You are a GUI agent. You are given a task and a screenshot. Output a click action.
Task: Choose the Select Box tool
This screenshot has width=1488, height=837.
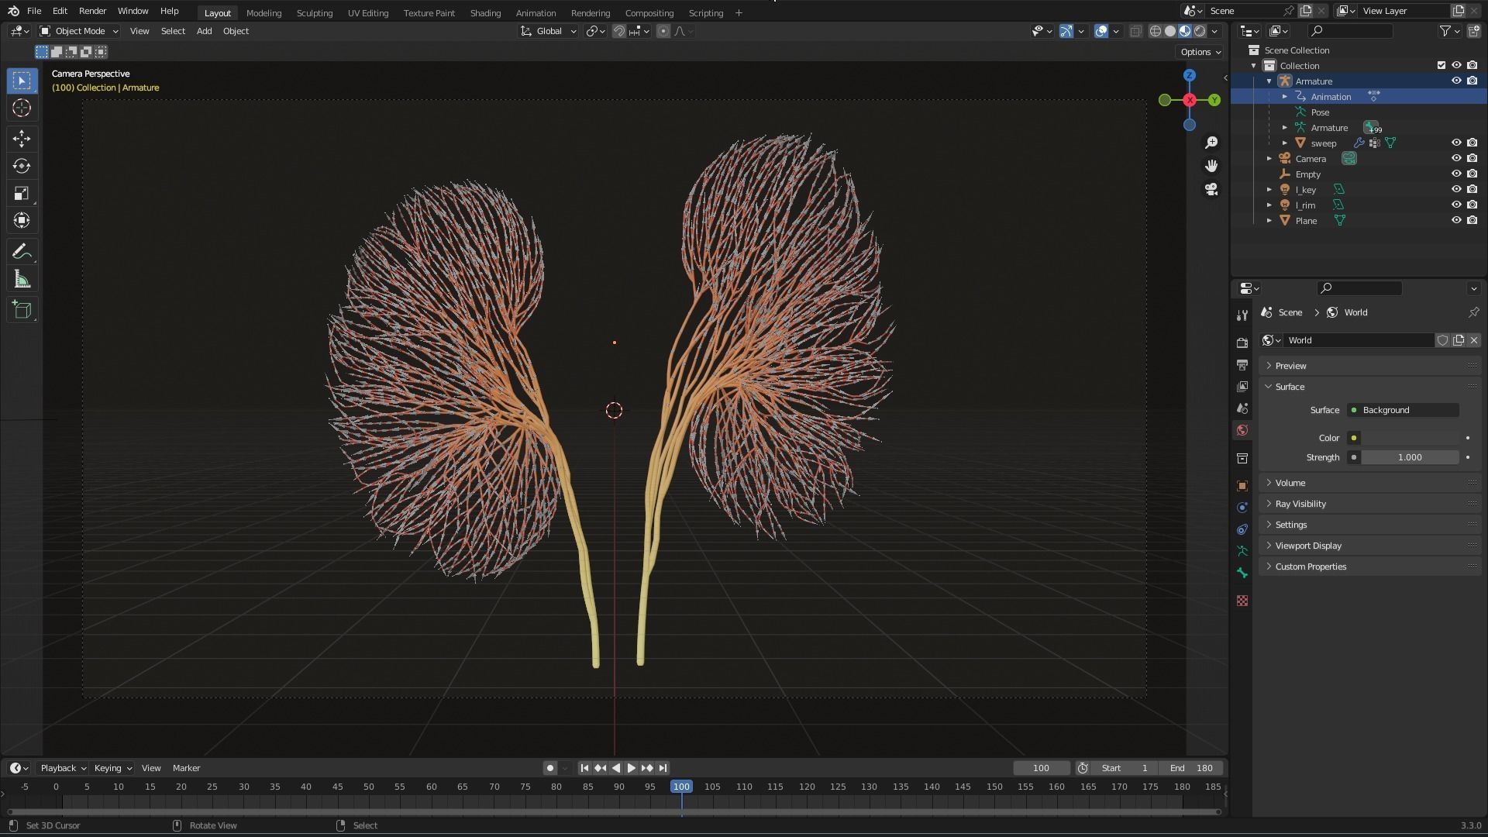(x=22, y=81)
